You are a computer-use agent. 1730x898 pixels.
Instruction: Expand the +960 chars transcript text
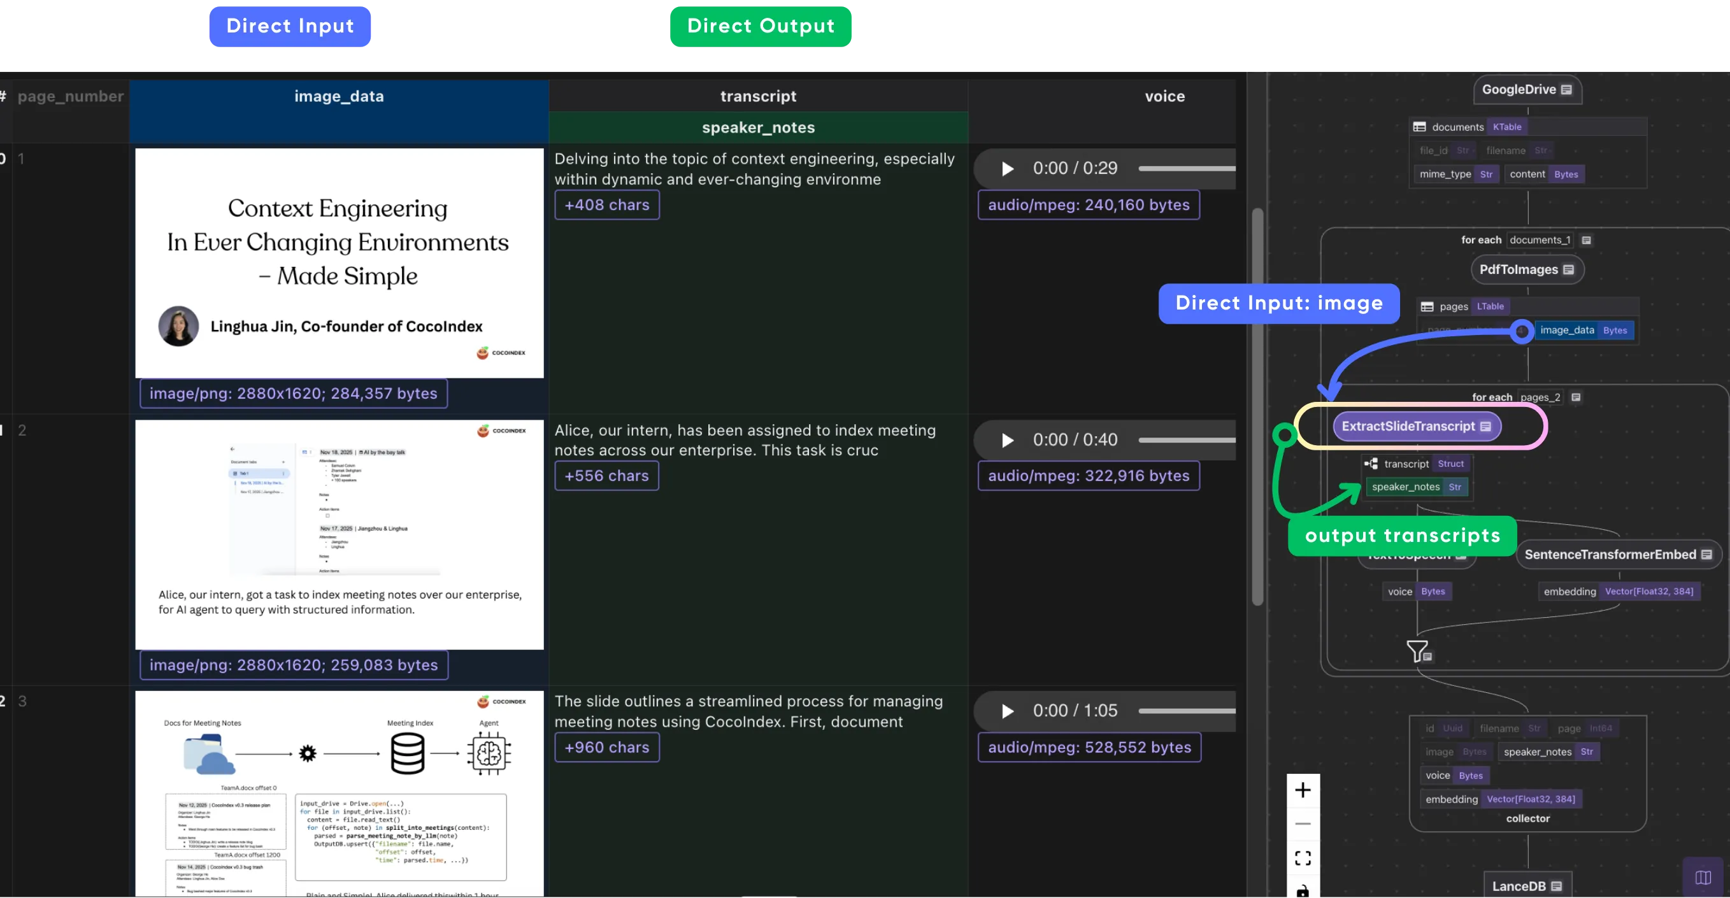[606, 747]
